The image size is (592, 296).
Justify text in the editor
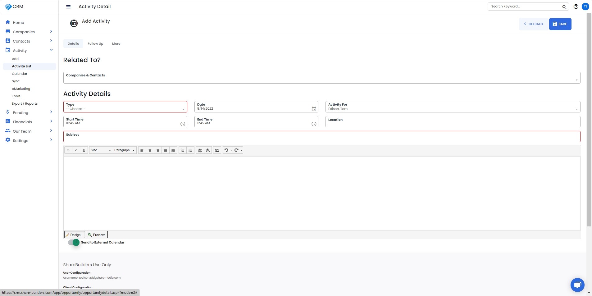click(165, 150)
